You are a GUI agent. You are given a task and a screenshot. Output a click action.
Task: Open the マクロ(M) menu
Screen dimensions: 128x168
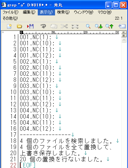click(105, 12)
